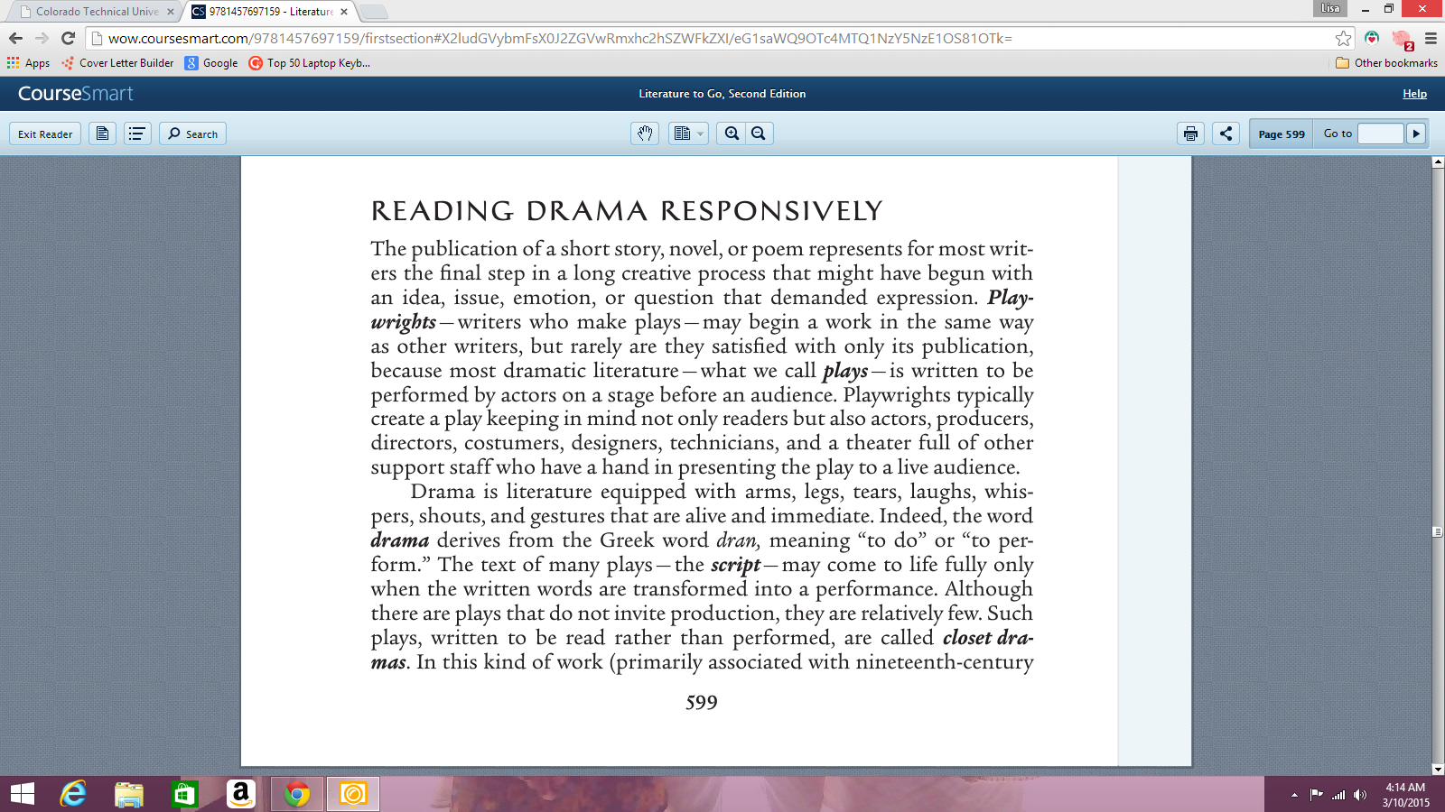Viewport: 1445px width, 812px height.
Task: Bookmark this page with star icon
Action: click(x=1343, y=38)
